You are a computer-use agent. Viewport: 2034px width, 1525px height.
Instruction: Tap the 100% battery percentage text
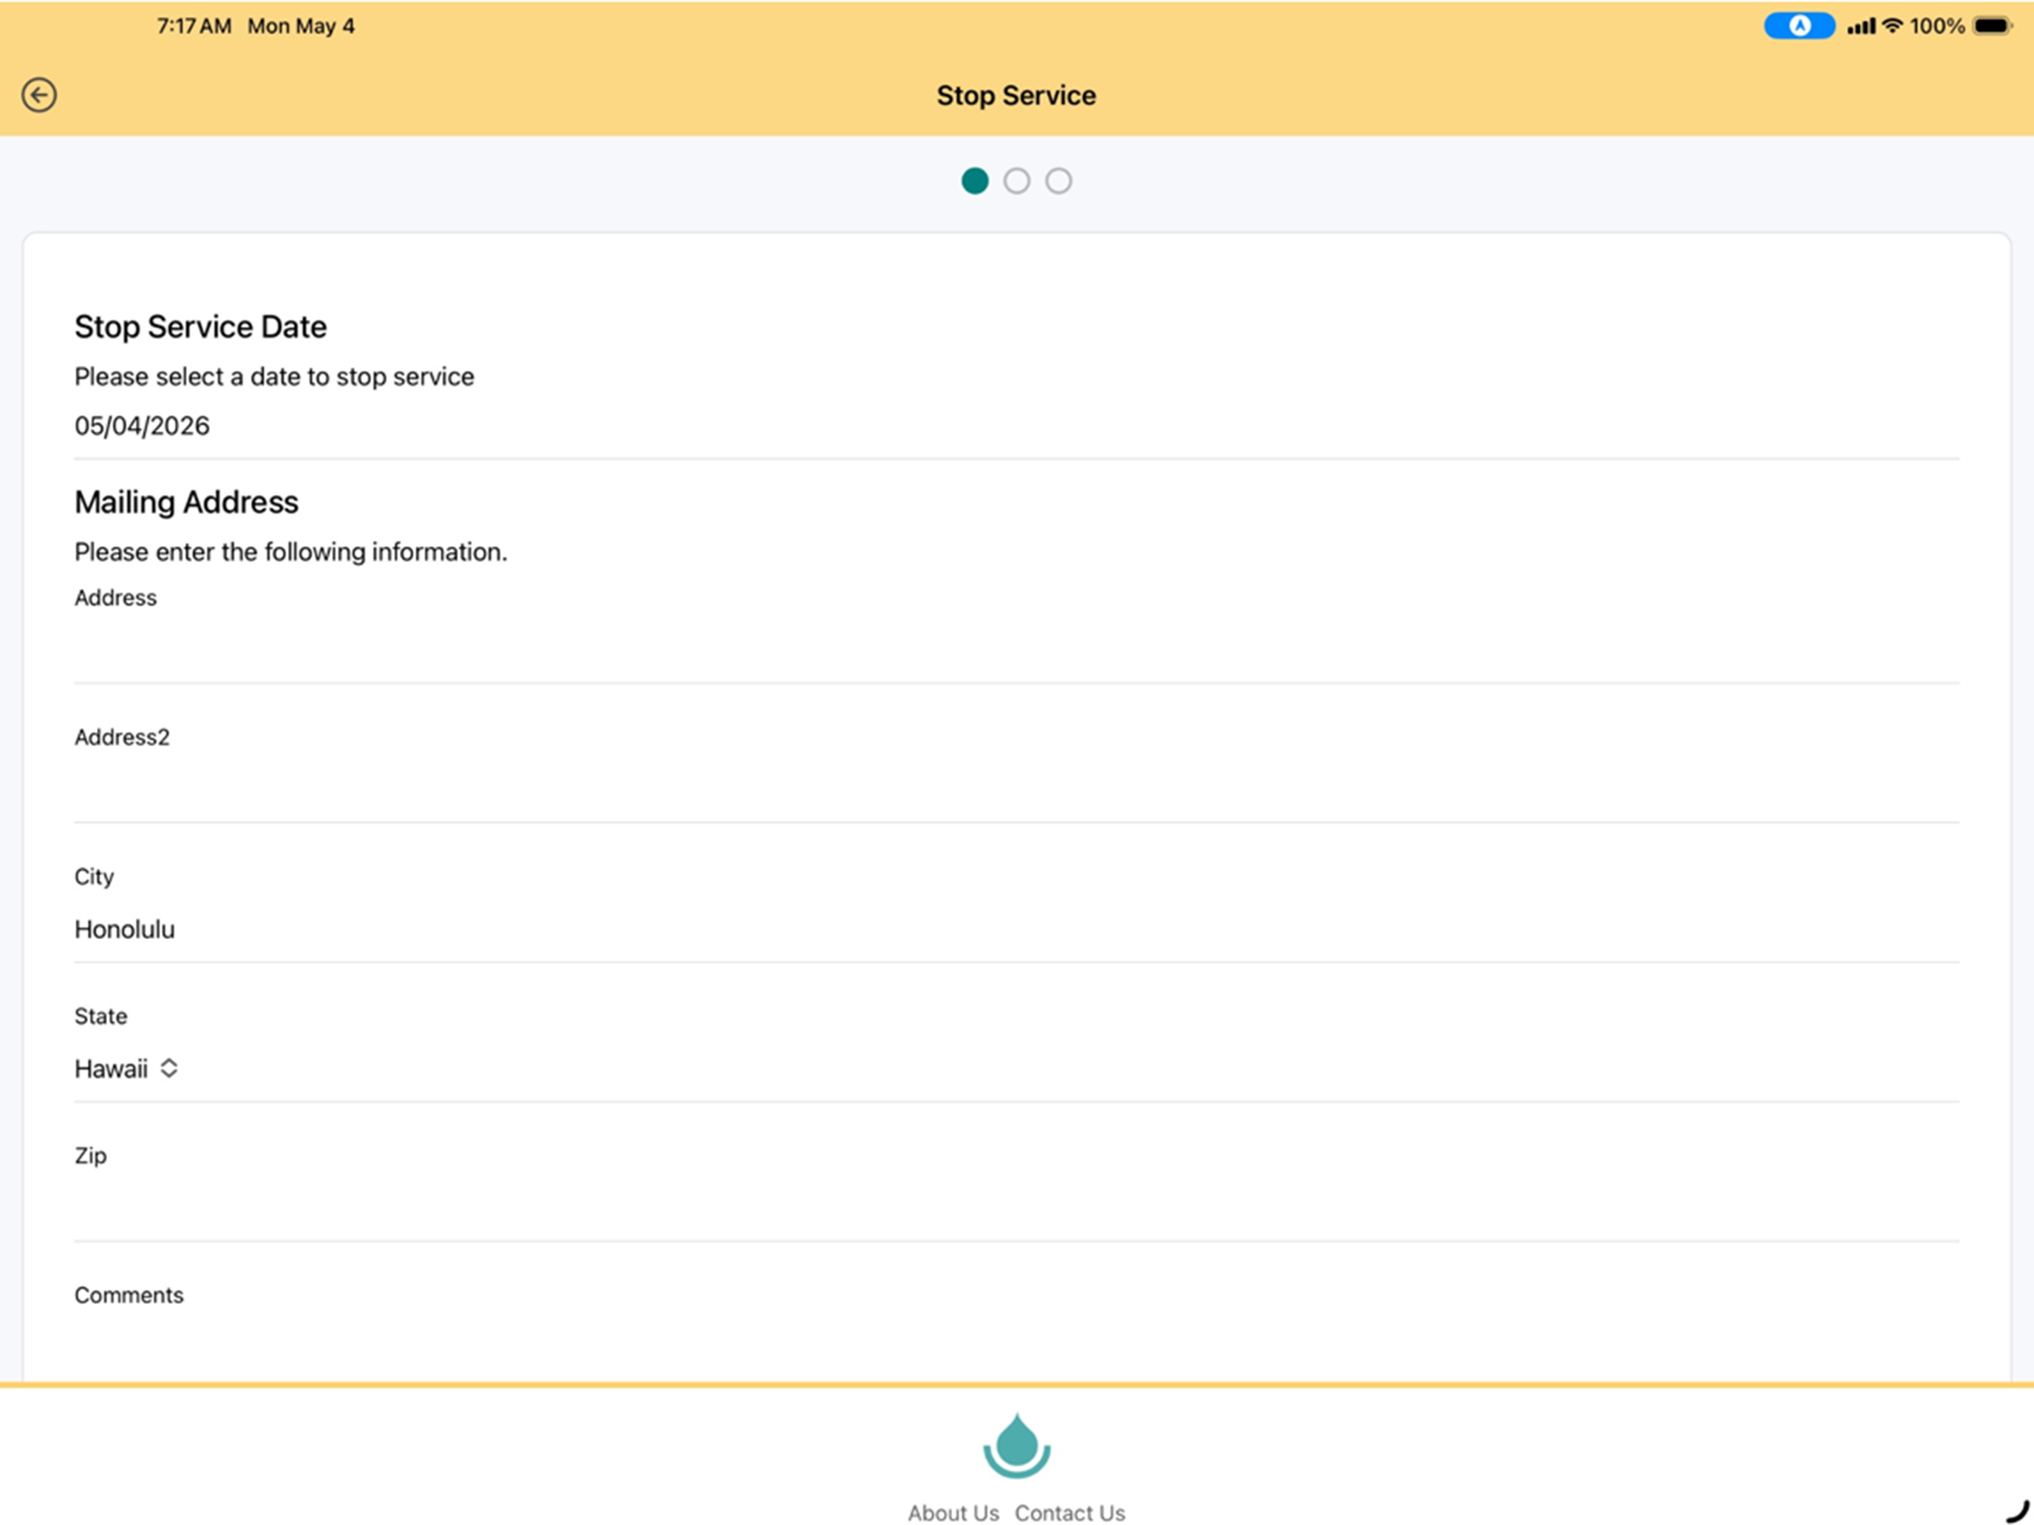point(1936,26)
